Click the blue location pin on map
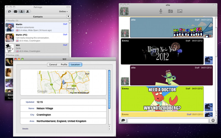The width and height of the screenshot is (221, 138). 64,82
